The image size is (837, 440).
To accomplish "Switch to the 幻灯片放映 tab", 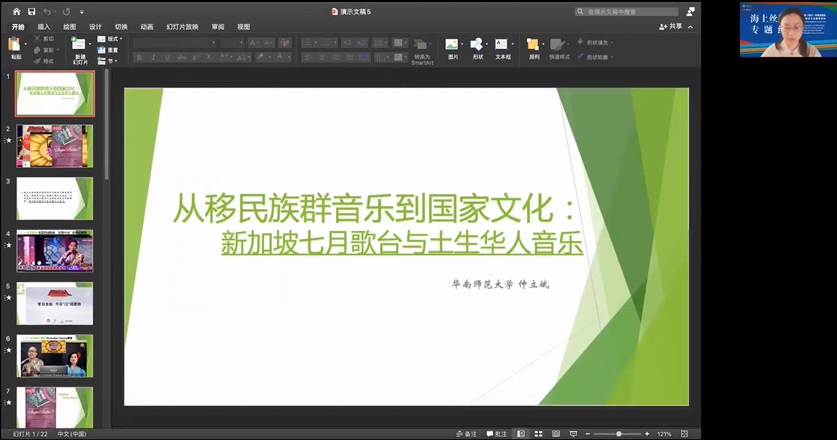I will click(x=182, y=27).
